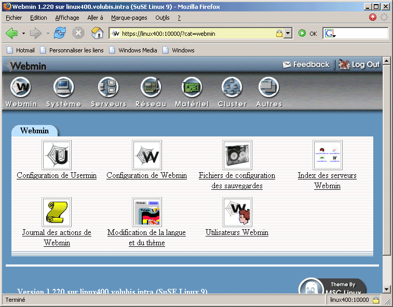This screenshot has width=393, height=307.
Task: Click the Google search input field
Action: pyautogui.click(x=362, y=33)
